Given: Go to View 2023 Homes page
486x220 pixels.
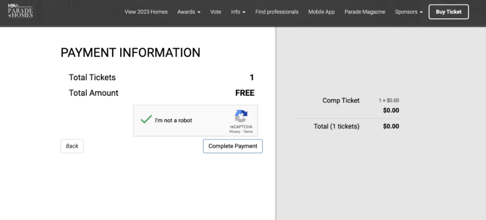Looking at the screenshot, I should click(x=146, y=12).
